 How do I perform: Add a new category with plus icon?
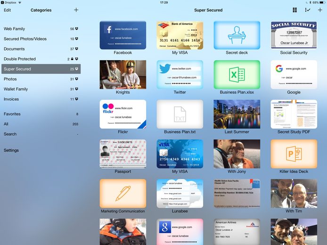click(x=76, y=10)
